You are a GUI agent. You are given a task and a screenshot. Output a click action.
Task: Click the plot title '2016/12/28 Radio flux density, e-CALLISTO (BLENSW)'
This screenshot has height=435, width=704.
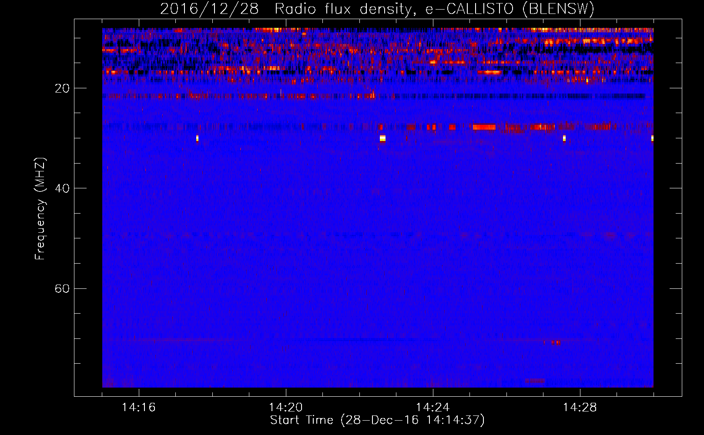click(x=377, y=9)
